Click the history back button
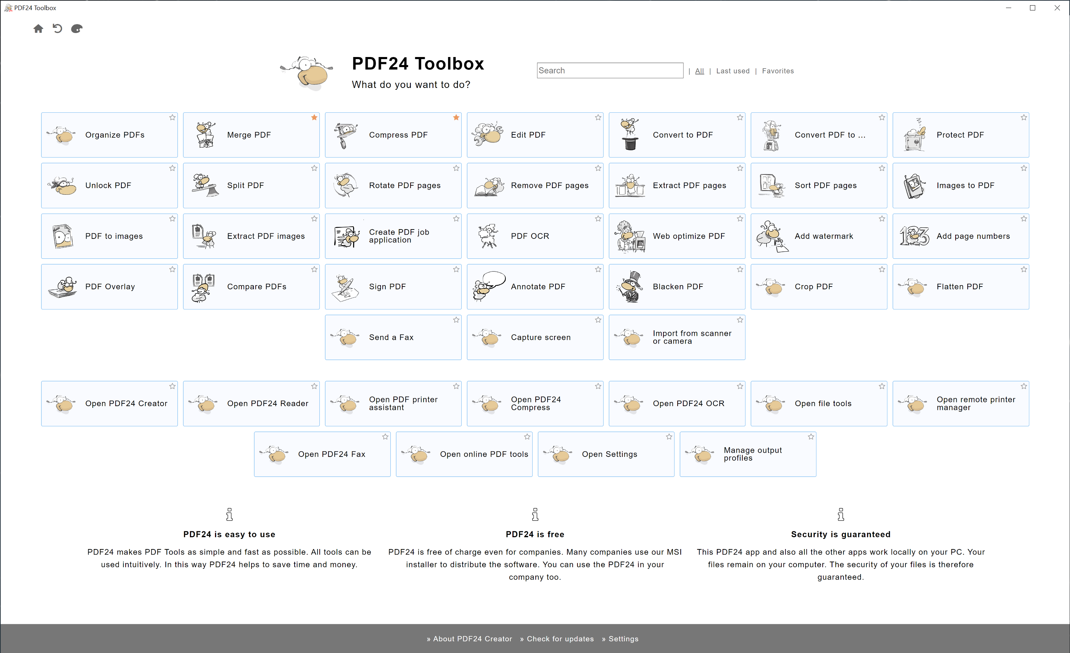Screen dimensions: 1070x653 (x=57, y=28)
